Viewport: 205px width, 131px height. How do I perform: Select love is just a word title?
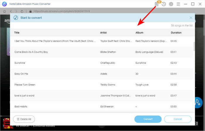pyautogui.click(x=24, y=95)
